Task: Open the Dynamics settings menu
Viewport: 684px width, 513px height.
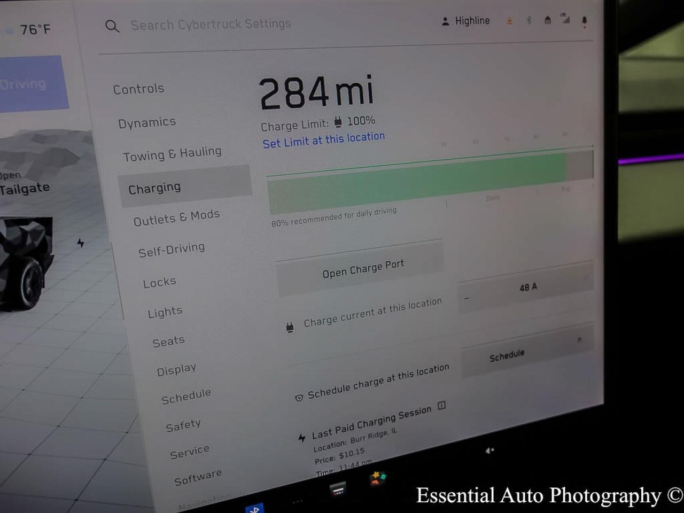Action: click(147, 122)
